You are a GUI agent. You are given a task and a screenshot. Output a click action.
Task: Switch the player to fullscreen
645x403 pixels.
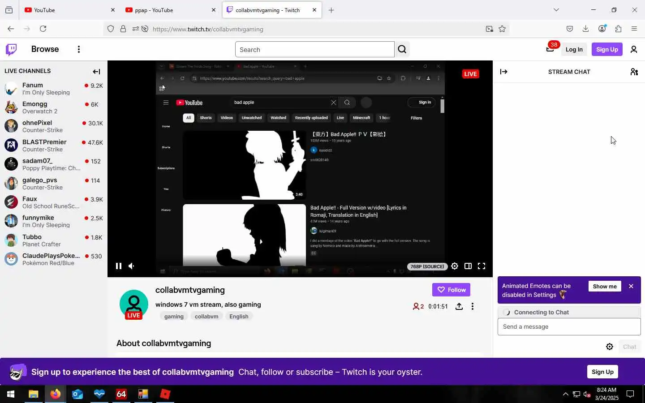(482, 266)
